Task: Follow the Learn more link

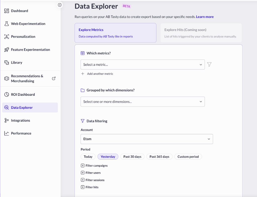Action: pos(205,17)
